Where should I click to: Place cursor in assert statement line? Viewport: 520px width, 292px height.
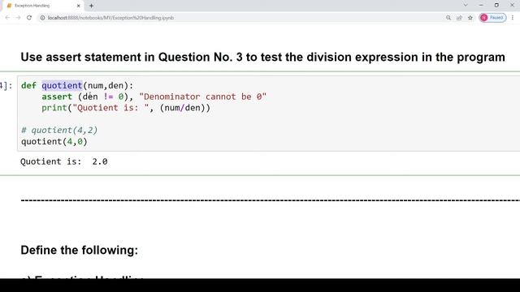pos(154,97)
